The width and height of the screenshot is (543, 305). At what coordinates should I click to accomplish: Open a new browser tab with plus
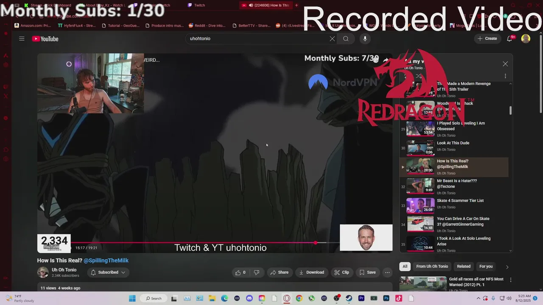pos(297,6)
